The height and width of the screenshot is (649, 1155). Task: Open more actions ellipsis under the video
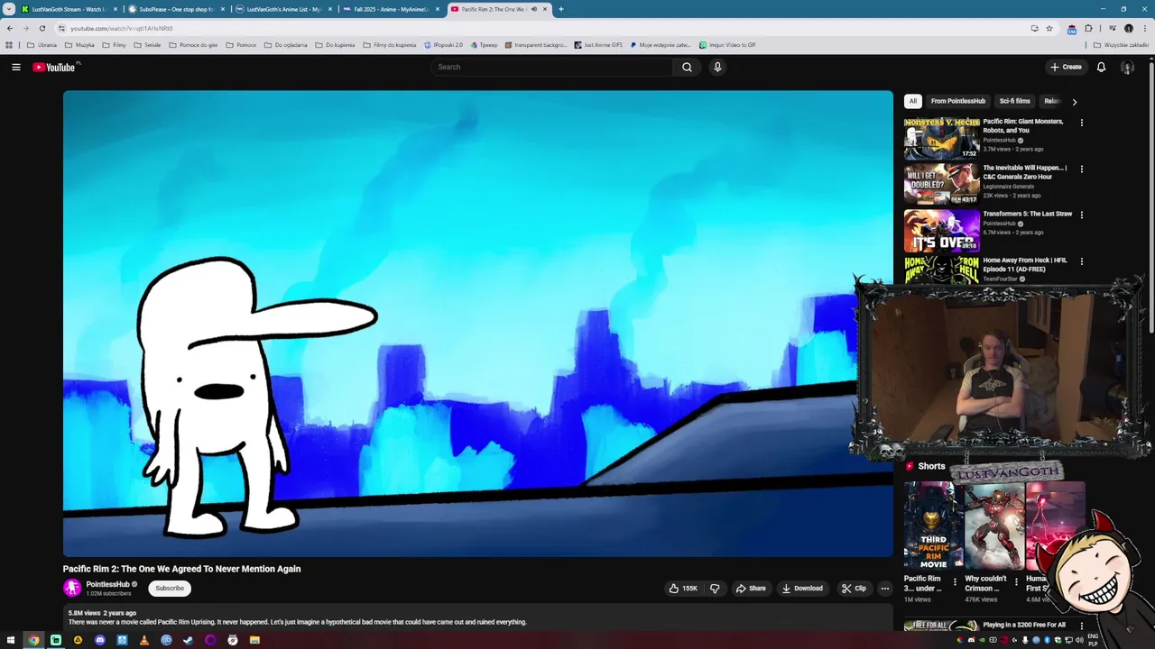tap(885, 589)
